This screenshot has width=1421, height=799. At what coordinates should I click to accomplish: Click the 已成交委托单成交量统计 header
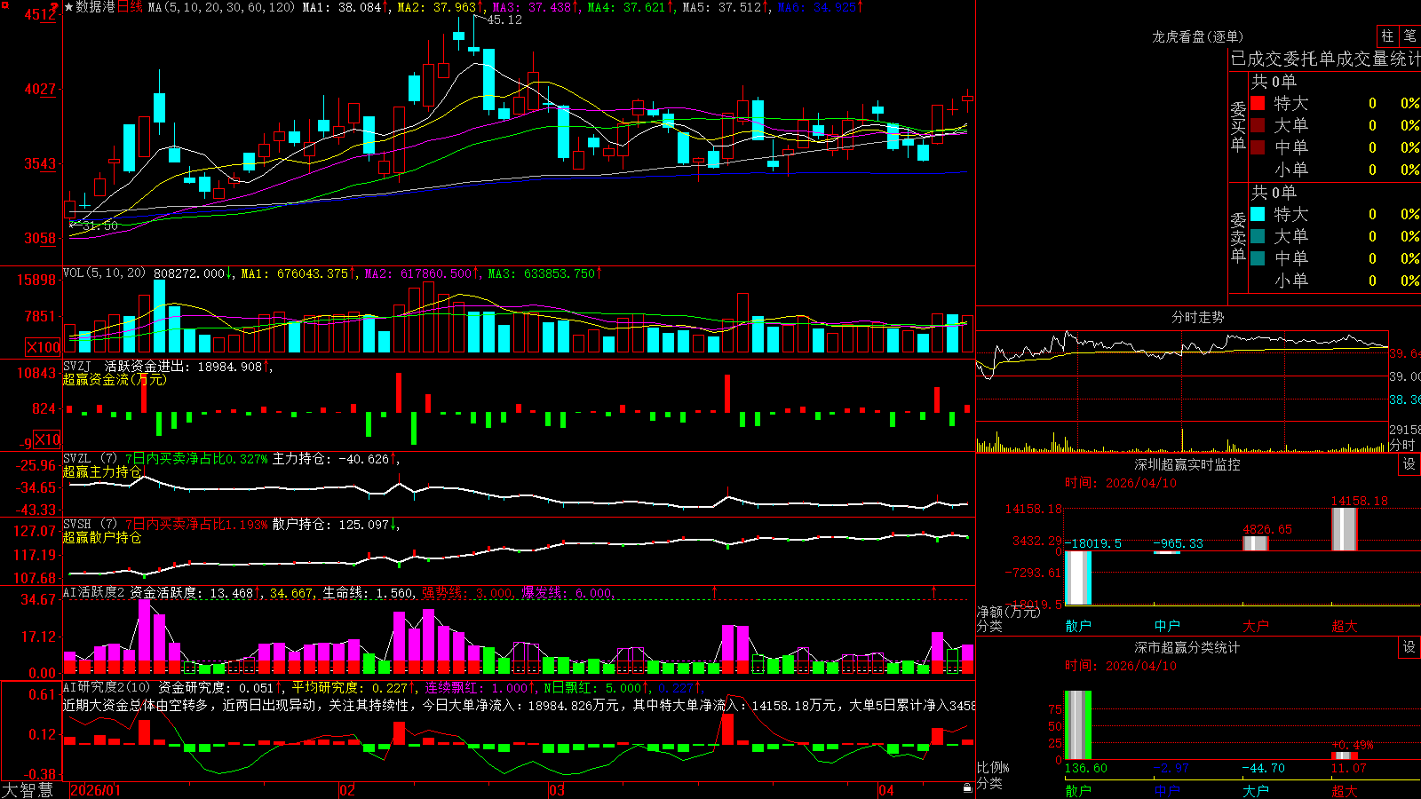(x=1325, y=59)
